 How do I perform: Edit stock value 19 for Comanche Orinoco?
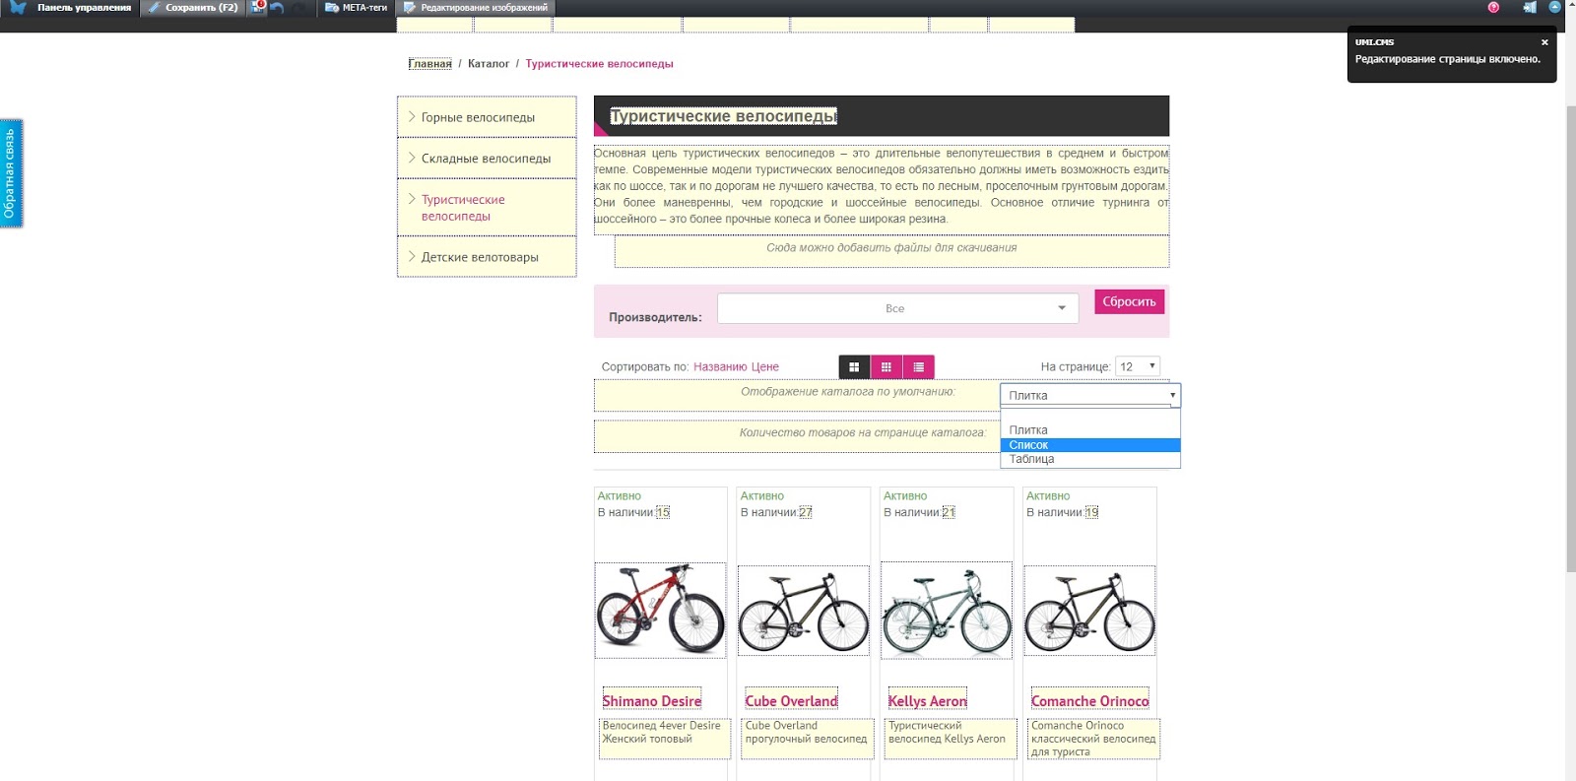(x=1091, y=512)
